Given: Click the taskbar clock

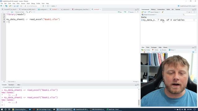Looking at the screenshot, I should (x=189, y=109).
